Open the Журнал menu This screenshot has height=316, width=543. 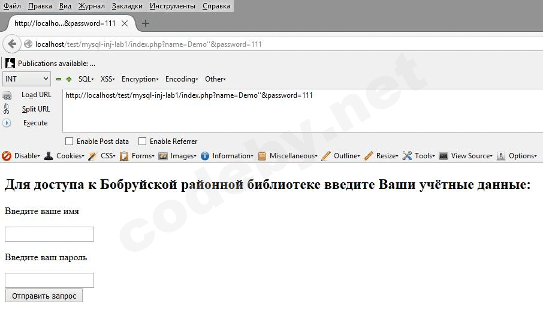92,6
